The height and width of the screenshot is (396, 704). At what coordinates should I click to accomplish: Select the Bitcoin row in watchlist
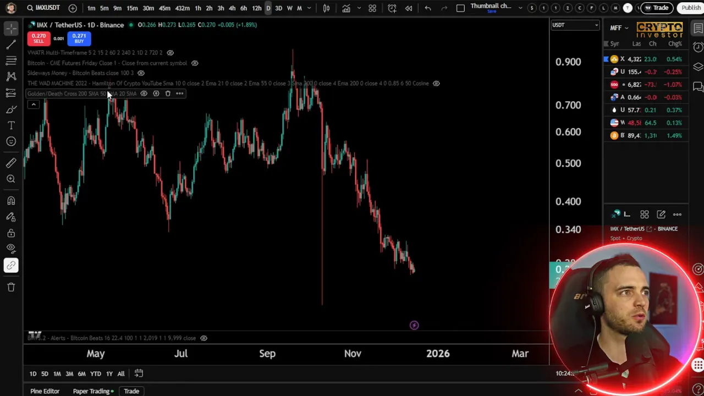[646, 135]
